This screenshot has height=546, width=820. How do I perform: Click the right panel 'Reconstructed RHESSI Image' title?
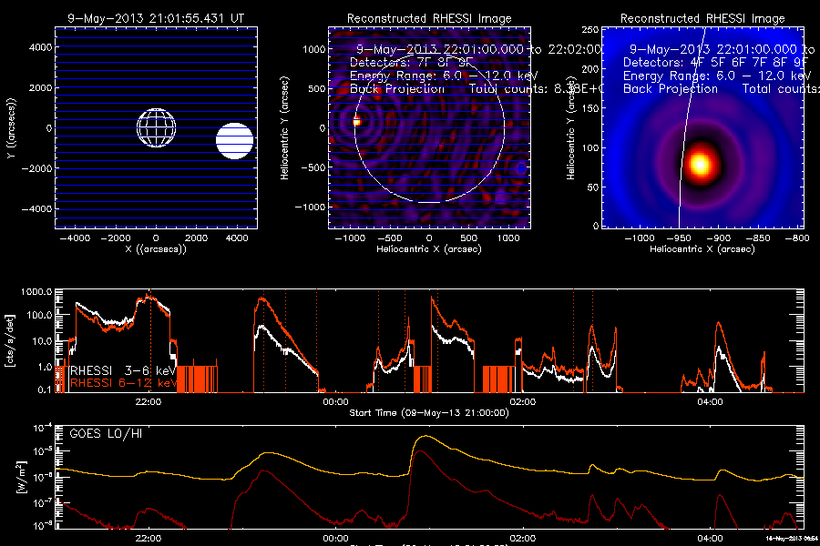pos(702,18)
